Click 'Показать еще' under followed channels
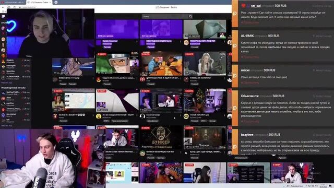 tap(7, 83)
